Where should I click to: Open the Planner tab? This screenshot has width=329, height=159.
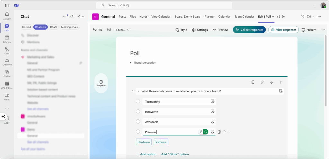pyautogui.click(x=209, y=17)
